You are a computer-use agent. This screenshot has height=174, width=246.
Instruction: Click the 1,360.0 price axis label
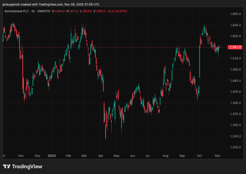[235, 103]
